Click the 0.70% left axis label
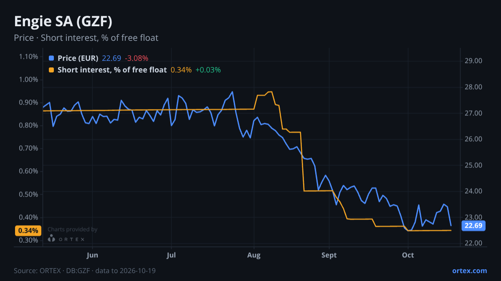 tap(28, 148)
